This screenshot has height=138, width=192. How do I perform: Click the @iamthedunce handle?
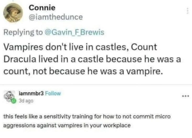tap(56, 17)
